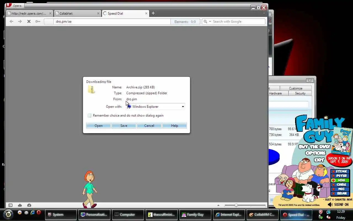Click the Help button in download dialog
Image resolution: width=353 pixels, height=221 pixels.
click(x=175, y=126)
